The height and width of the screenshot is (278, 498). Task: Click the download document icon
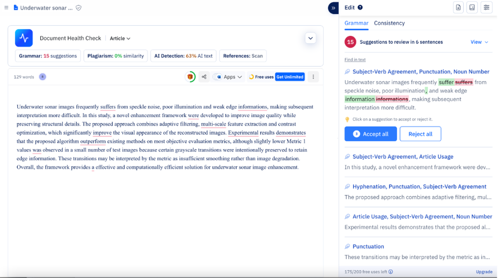click(x=458, y=8)
